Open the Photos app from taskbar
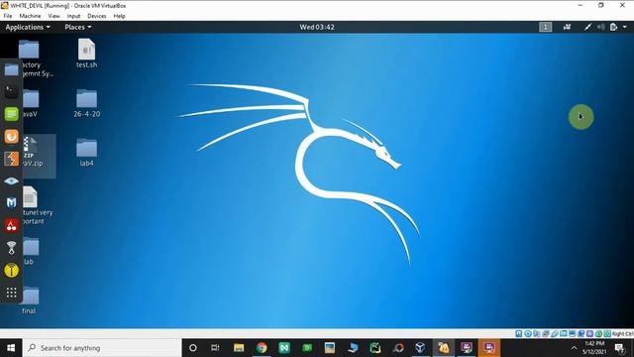 click(x=330, y=348)
